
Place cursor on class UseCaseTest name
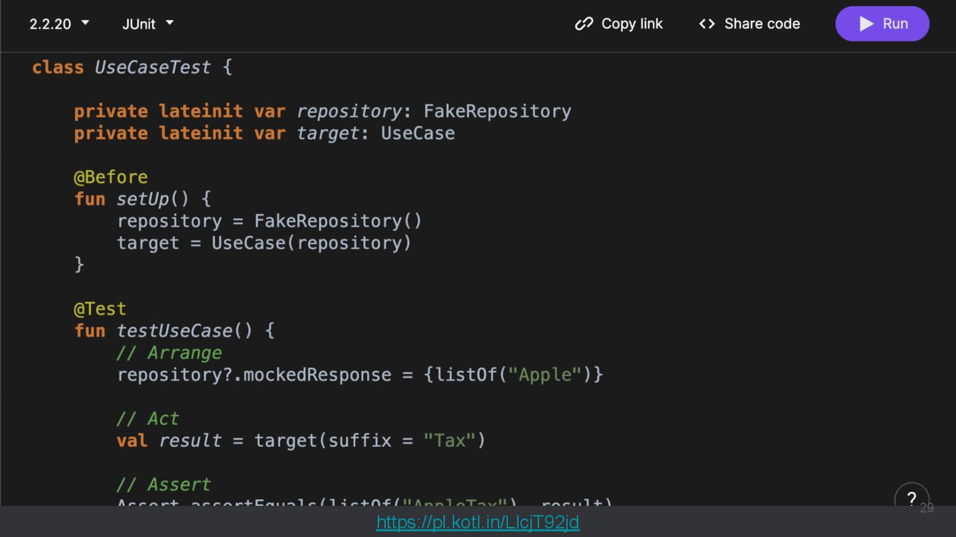point(152,68)
